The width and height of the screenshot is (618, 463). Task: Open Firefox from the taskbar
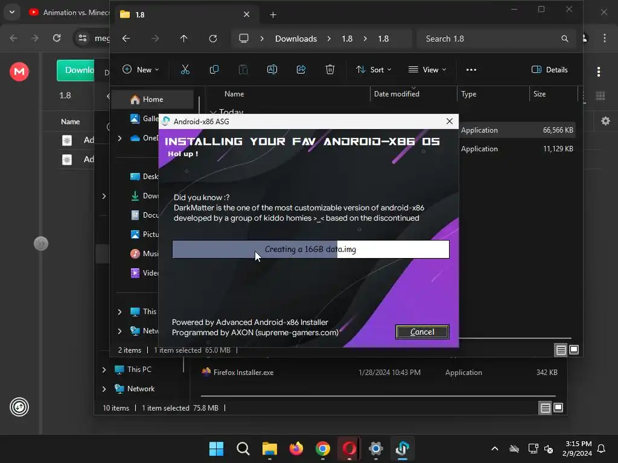coord(296,449)
